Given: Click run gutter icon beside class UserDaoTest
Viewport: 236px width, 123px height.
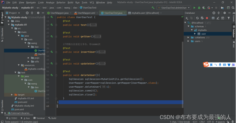Looking at the screenshot, I should [52, 17].
